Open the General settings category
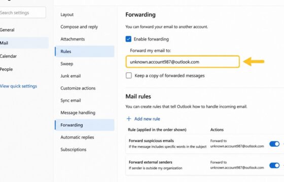Viewport: 284px width, 182px height. coord(7,30)
